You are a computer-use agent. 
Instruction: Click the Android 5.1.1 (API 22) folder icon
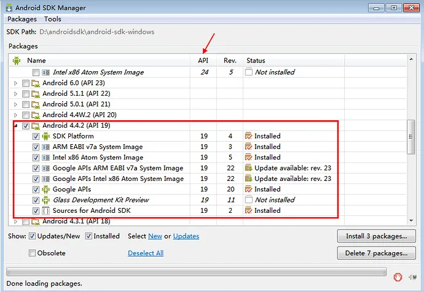pyautogui.click(x=36, y=94)
